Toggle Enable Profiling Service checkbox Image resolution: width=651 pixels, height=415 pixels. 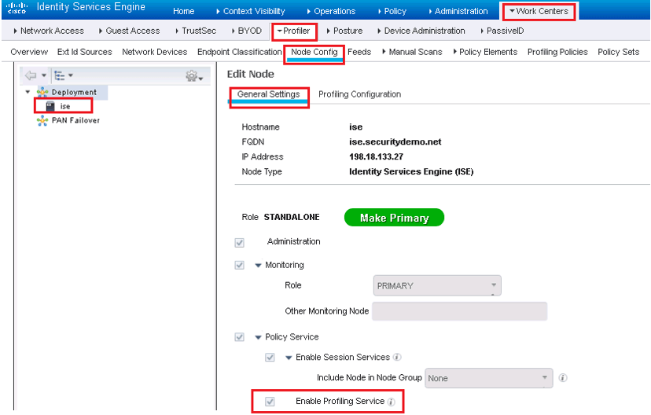tap(270, 402)
